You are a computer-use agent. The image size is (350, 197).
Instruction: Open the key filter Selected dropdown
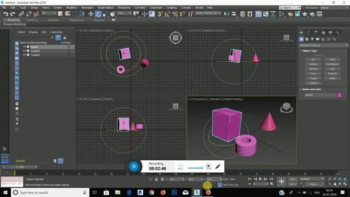(x=311, y=179)
